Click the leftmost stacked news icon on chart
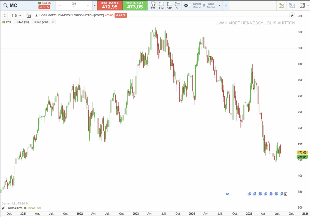 pyautogui.click(x=249, y=194)
